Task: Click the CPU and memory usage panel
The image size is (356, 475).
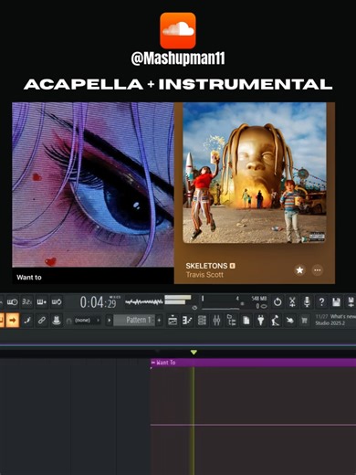Action: pyautogui.click(x=234, y=302)
